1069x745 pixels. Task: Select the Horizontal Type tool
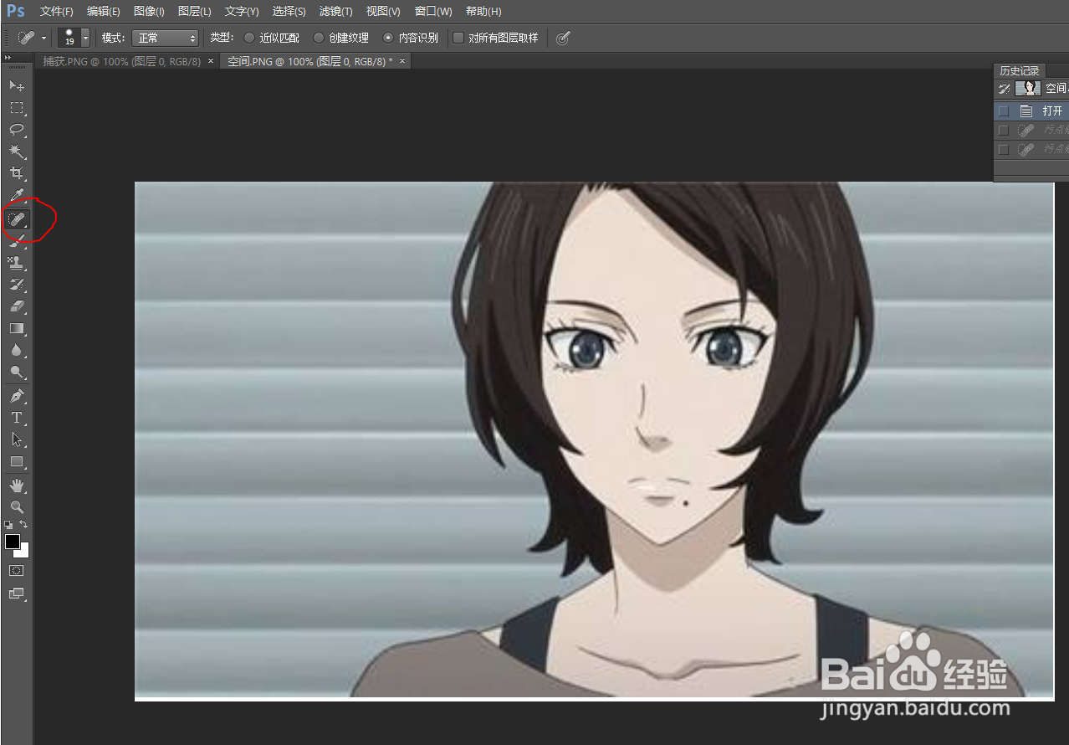coord(16,417)
